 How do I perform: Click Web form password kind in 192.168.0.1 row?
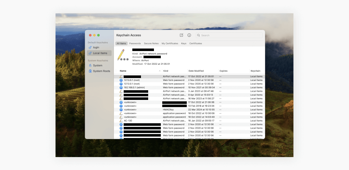(x=174, y=87)
